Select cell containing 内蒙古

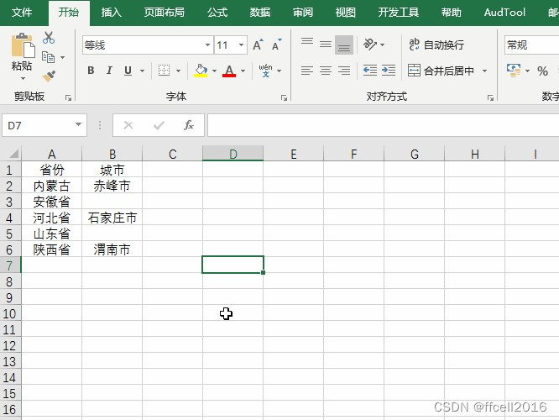point(51,186)
